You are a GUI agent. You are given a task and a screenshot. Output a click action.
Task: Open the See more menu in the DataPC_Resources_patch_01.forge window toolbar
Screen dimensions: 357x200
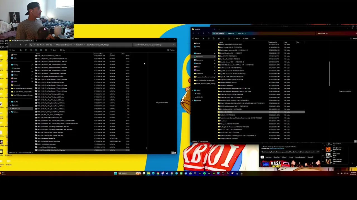[x=71, y=50]
